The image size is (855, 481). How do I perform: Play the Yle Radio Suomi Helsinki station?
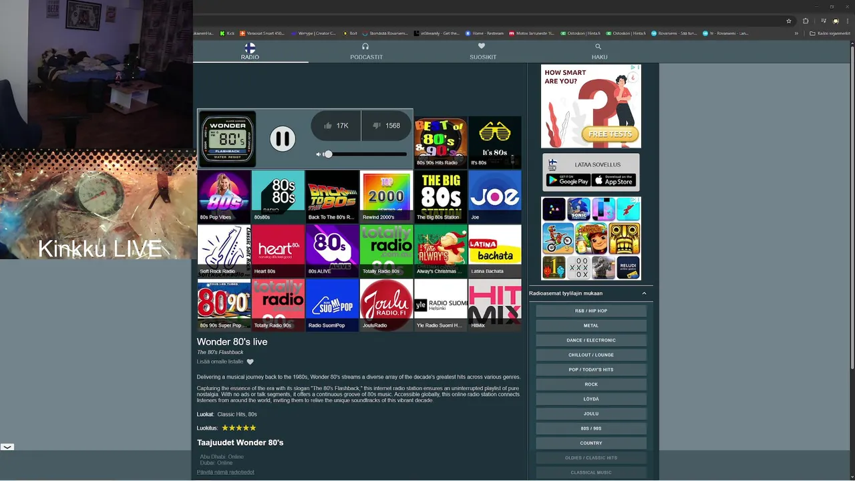click(441, 305)
